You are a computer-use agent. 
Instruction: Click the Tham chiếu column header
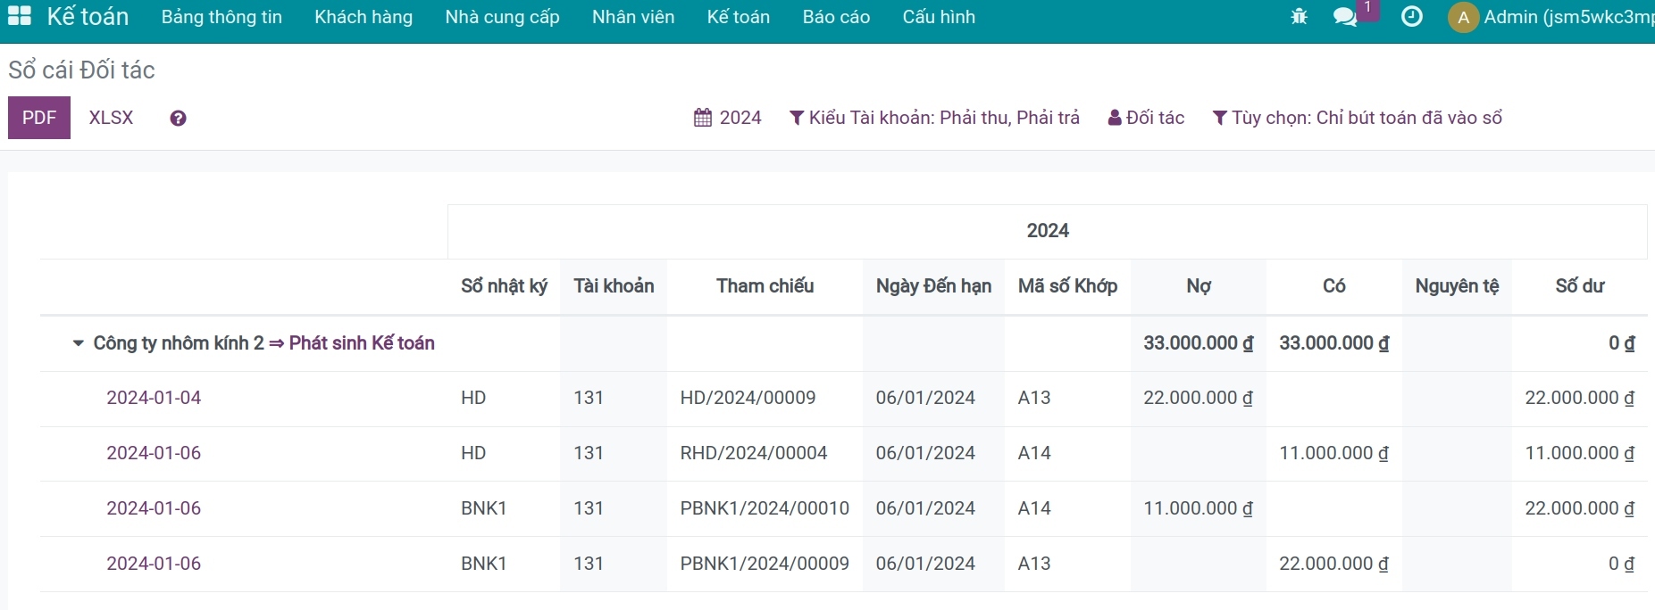coord(765,286)
